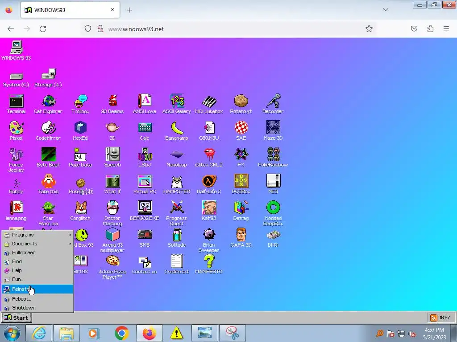
Task: Open Progress Quest crossed swords icon
Action: tap(177, 213)
